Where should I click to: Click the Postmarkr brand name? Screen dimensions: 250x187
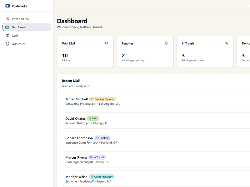[19, 6]
